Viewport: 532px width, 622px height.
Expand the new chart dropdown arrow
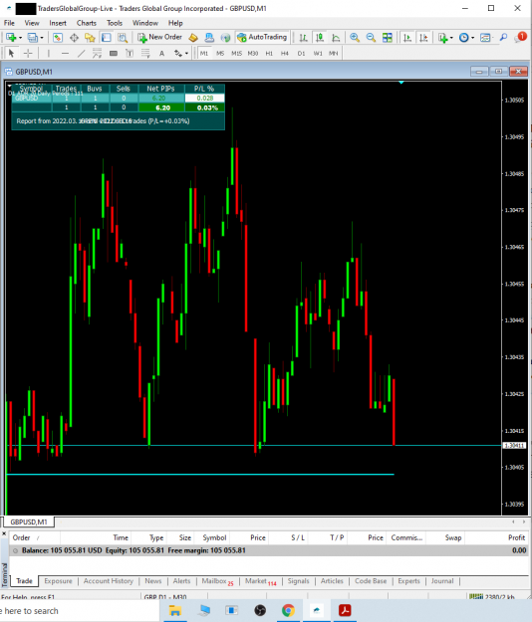pos(20,38)
